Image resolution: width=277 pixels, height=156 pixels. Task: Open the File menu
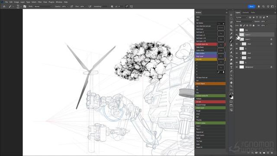[6, 2]
